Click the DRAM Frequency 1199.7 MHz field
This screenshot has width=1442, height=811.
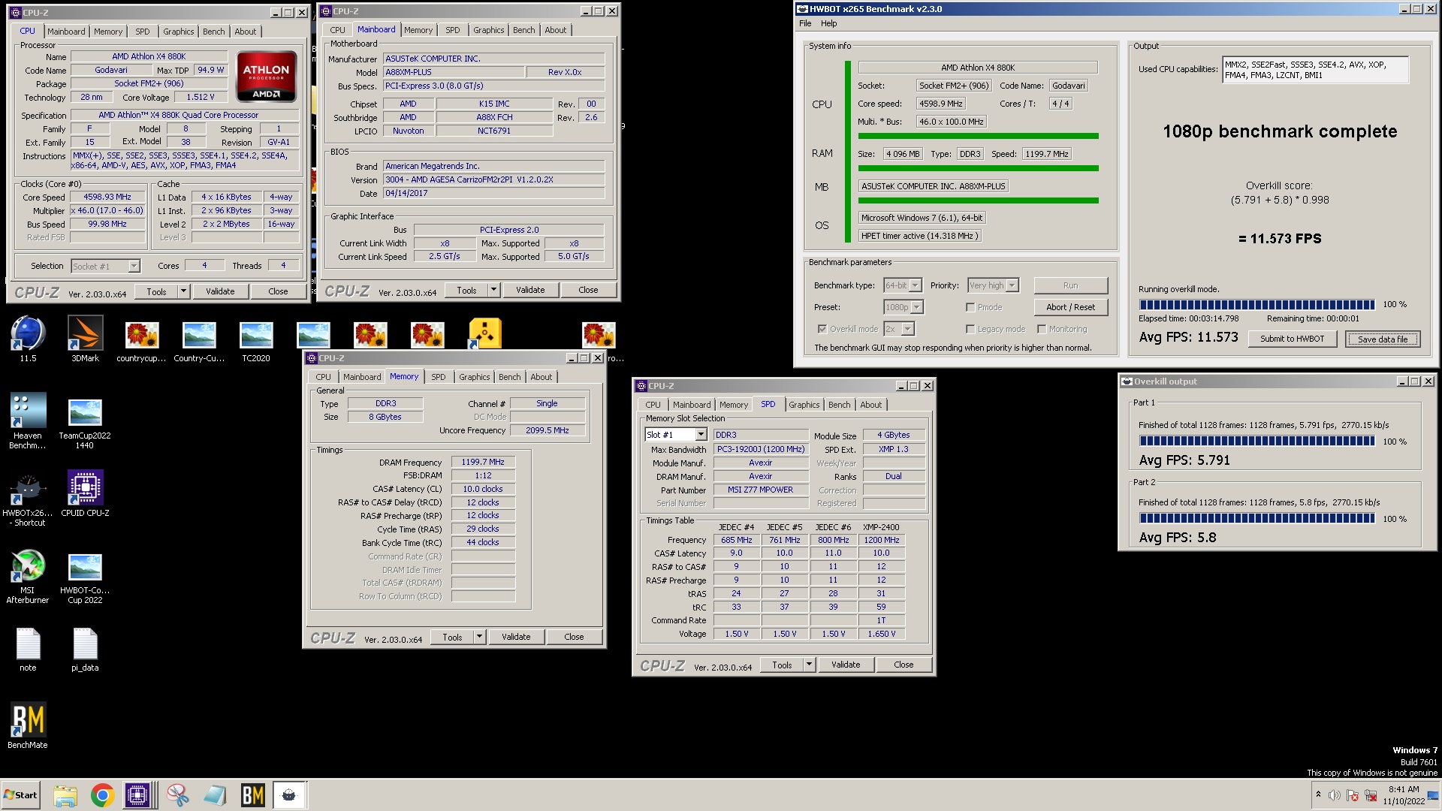tap(483, 463)
